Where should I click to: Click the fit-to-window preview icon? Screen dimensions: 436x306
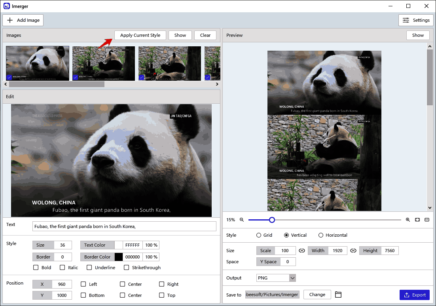click(417, 220)
